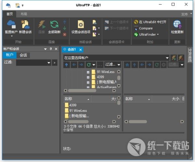Expand the 91 WireLess folder tree node
195x162 pixels.
(x=88, y=72)
